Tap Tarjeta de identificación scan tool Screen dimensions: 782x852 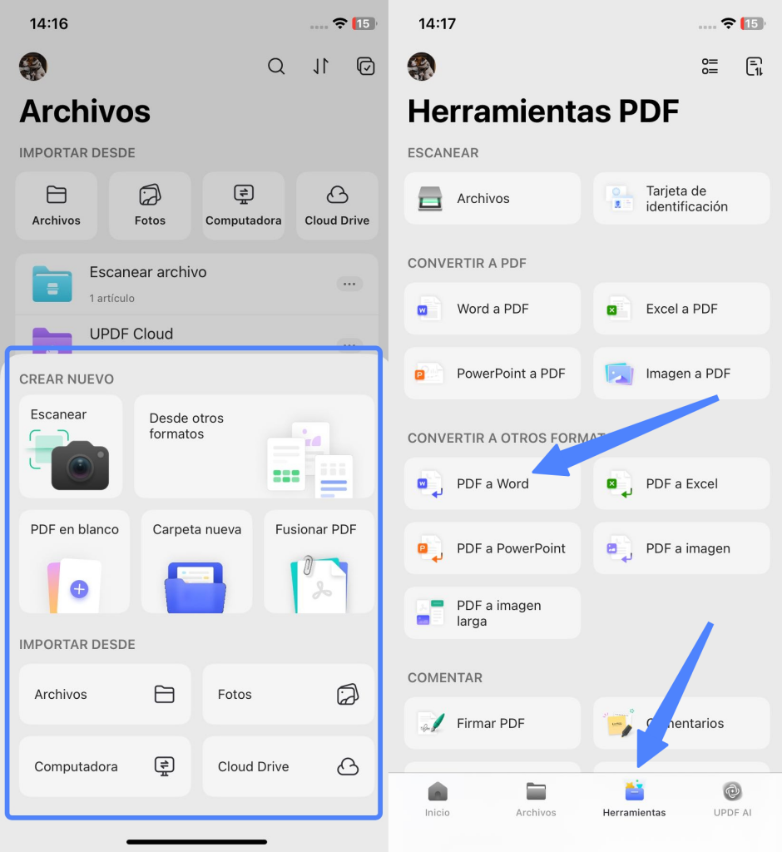tap(681, 198)
